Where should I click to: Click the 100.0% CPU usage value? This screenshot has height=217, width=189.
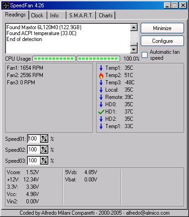point(132,59)
